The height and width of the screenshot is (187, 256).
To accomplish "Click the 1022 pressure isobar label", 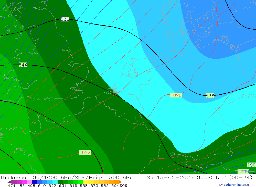I will click(85, 153).
